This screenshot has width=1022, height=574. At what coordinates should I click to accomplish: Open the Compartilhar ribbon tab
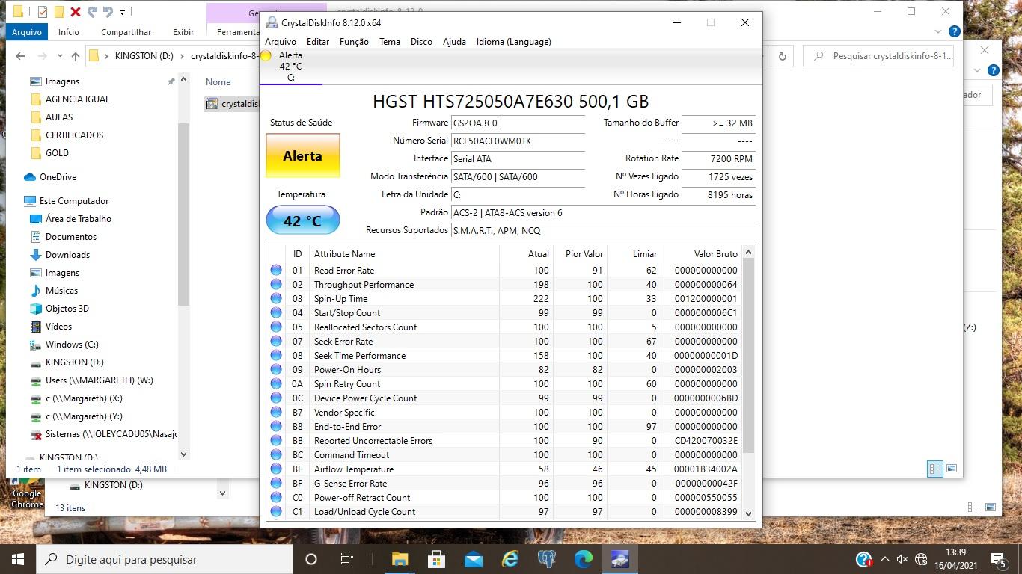126,32
